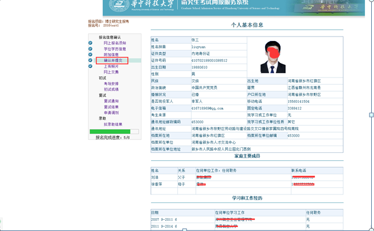View 考场安排 under 初试

(x=111, y=84)
